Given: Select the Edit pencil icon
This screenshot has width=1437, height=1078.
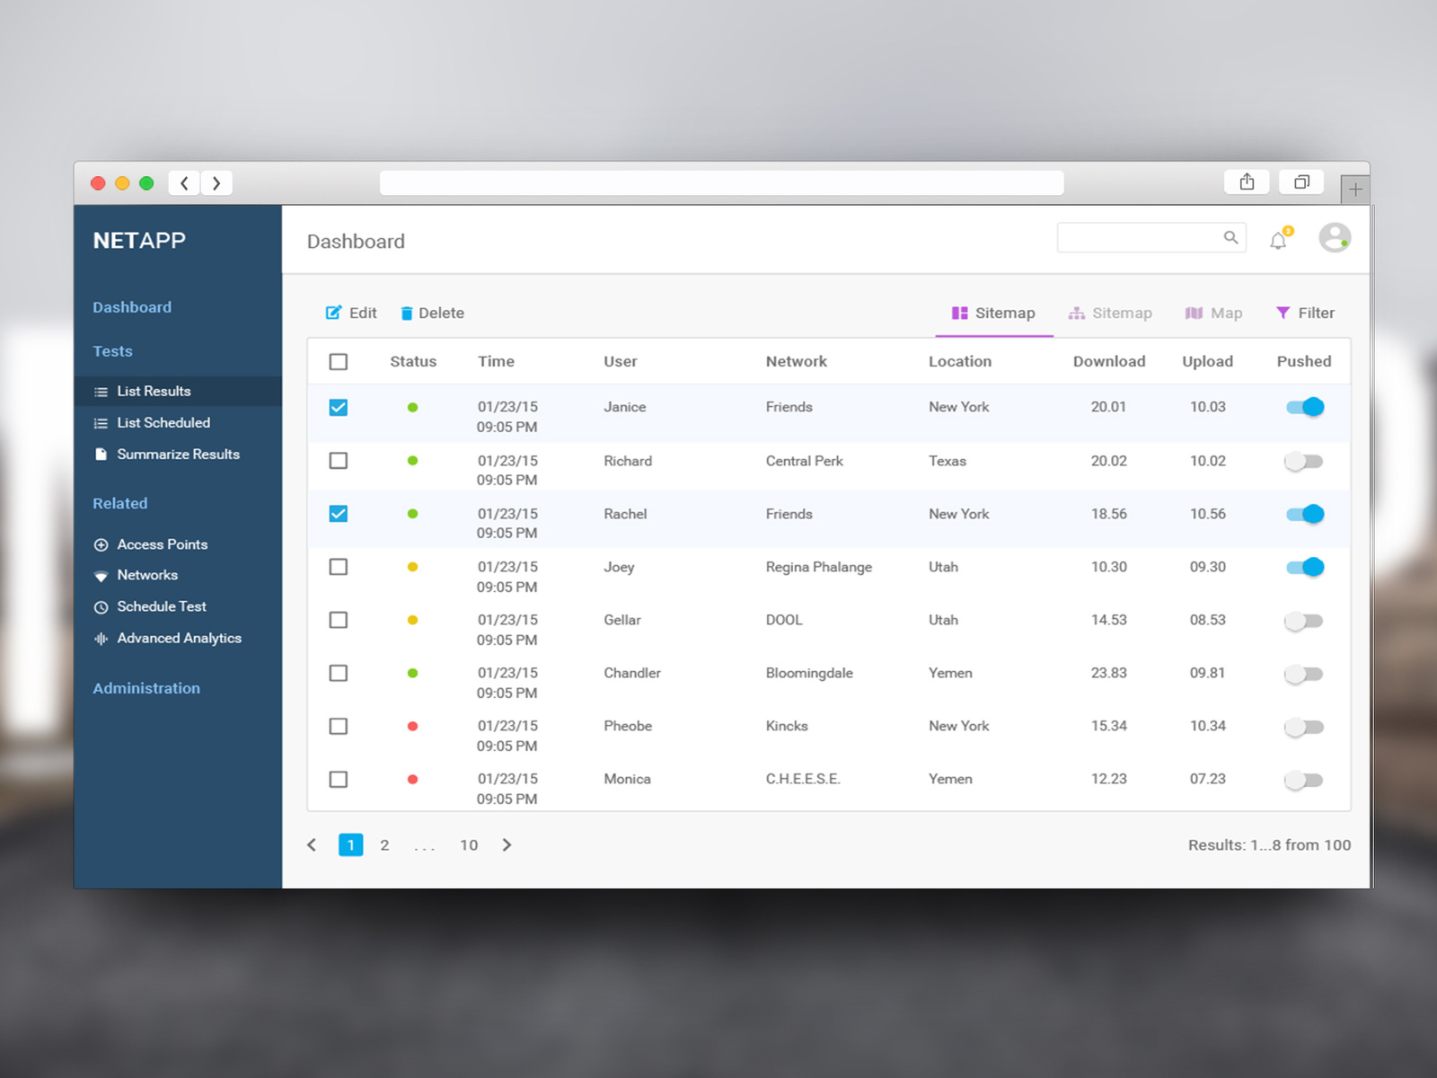Looking at the screenshot, I should point(331,313).
